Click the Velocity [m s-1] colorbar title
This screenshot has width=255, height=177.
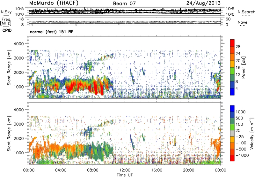tap(252, 133)
